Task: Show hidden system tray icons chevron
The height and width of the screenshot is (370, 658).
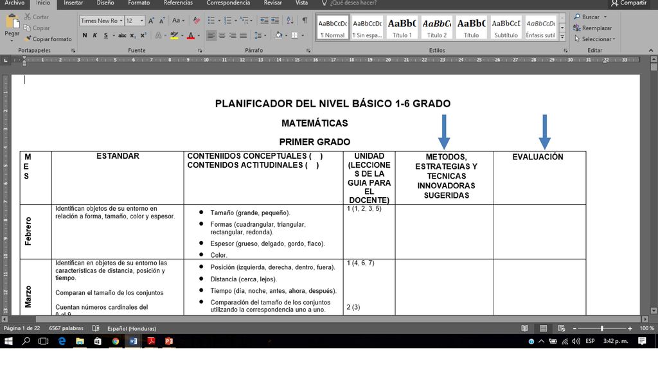Action: point(541,341)
